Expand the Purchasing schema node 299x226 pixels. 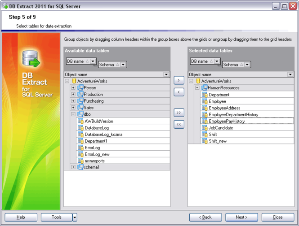73,101
